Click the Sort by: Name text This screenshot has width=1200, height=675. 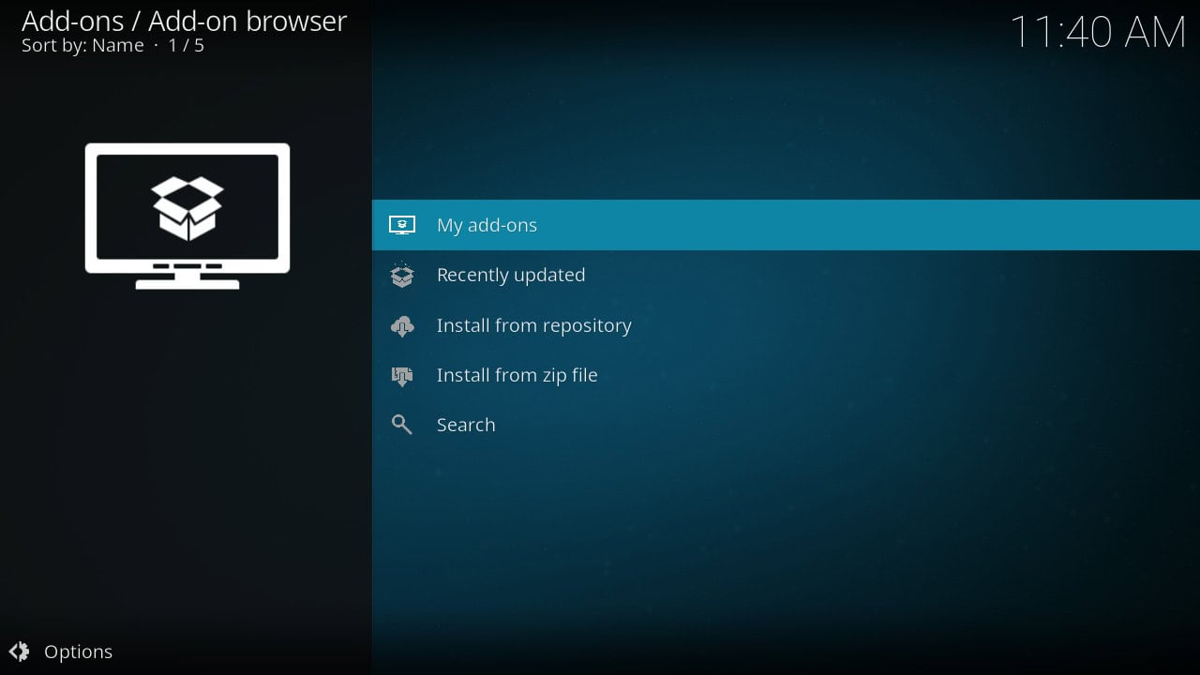tap(82, 46)
